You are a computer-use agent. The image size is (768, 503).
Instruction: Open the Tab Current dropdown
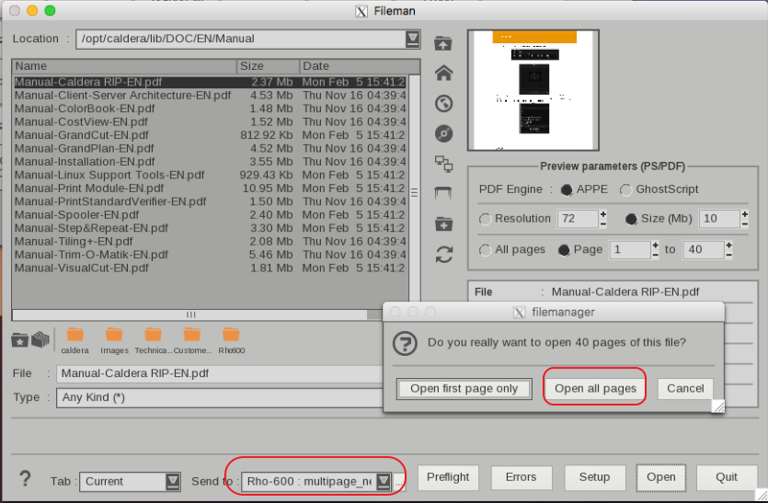[173, 482]
